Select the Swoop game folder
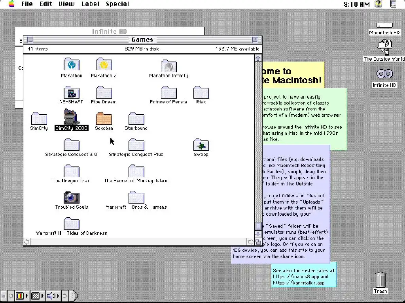 point(201,145)
